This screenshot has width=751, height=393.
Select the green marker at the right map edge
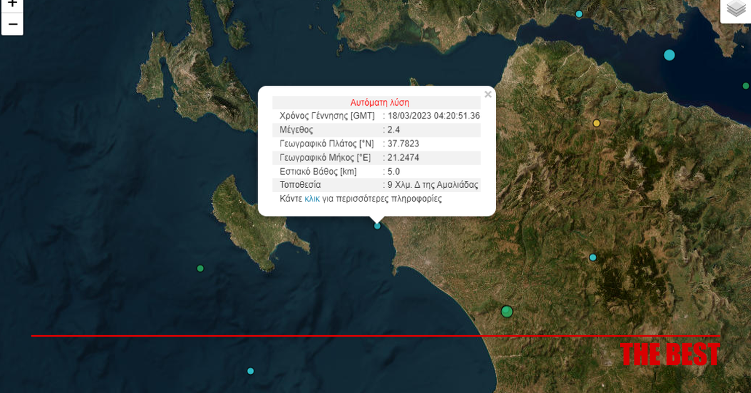745,86
